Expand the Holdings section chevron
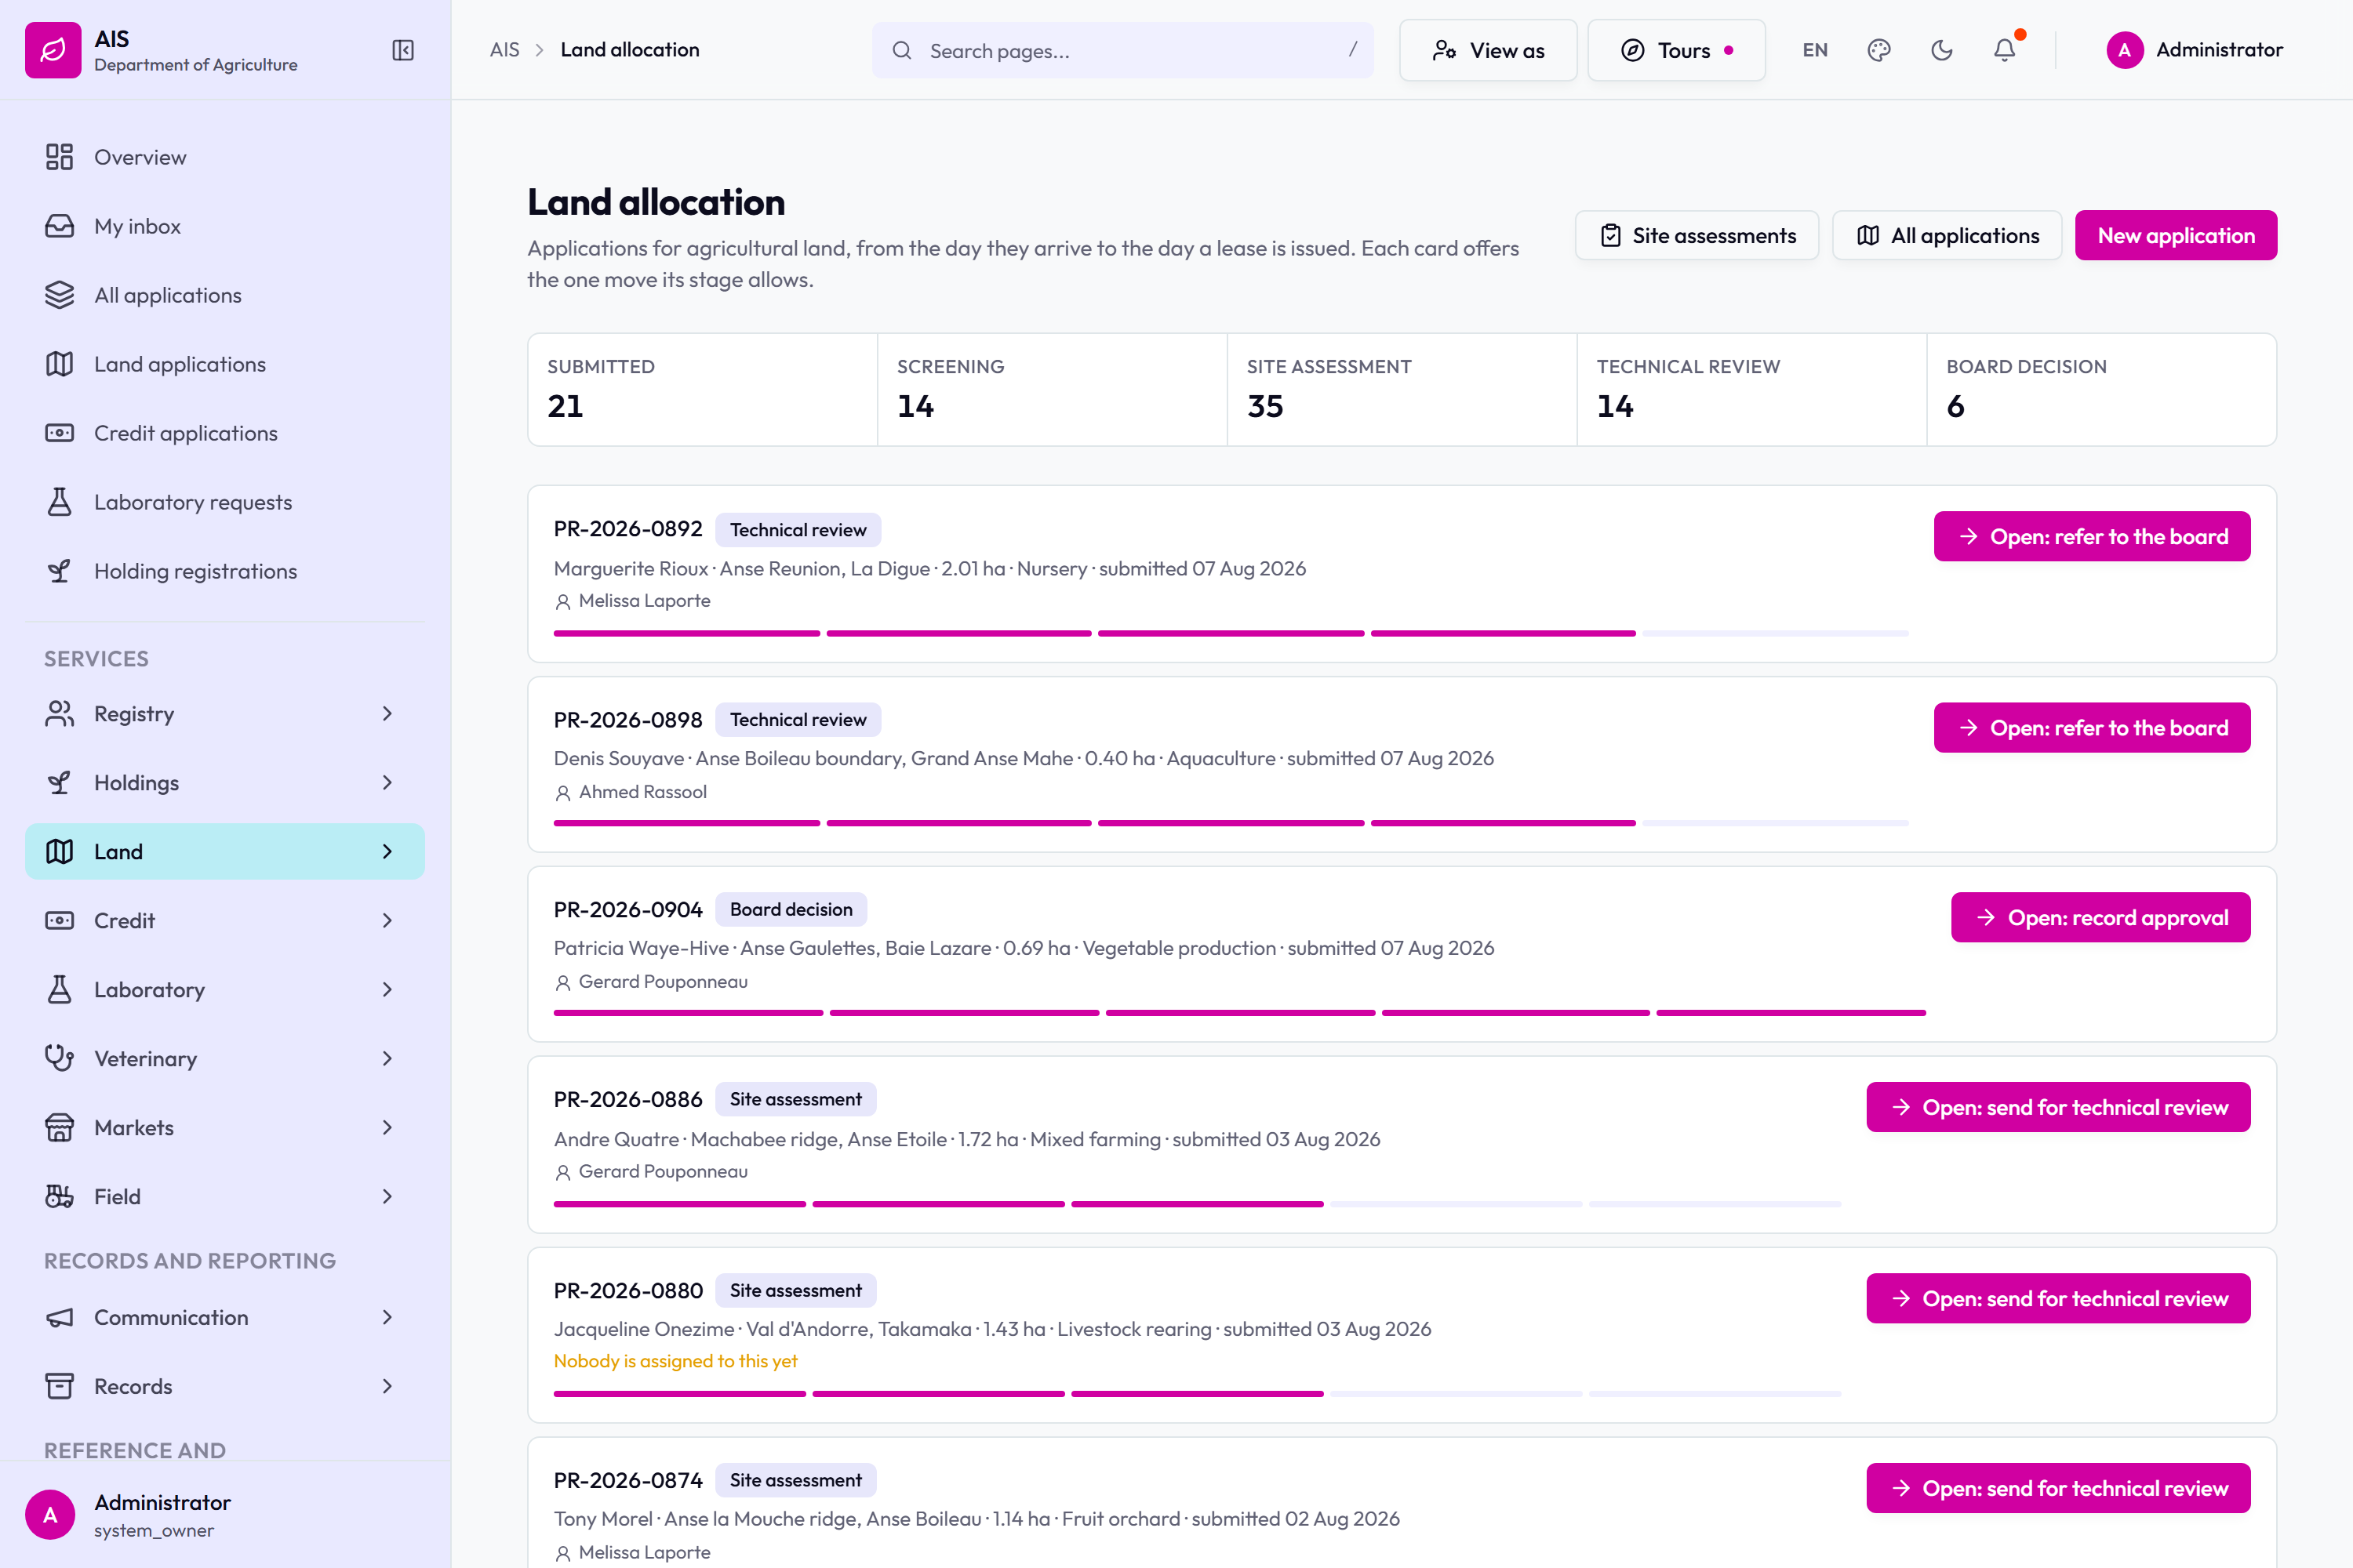This screenshot has height=1568, width=2353. [387, 783]
